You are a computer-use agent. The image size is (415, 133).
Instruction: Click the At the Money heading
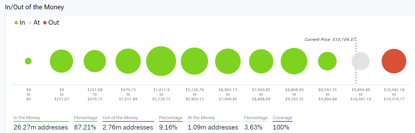(x=201, y=118)
